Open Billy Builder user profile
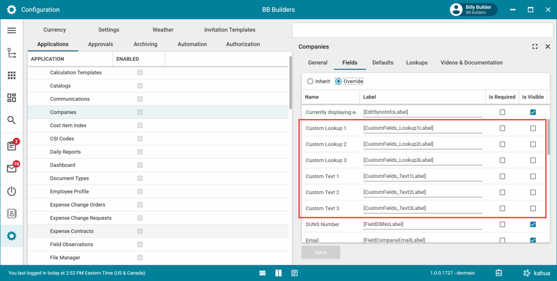557x281 pixels. (x=473, y=10)
